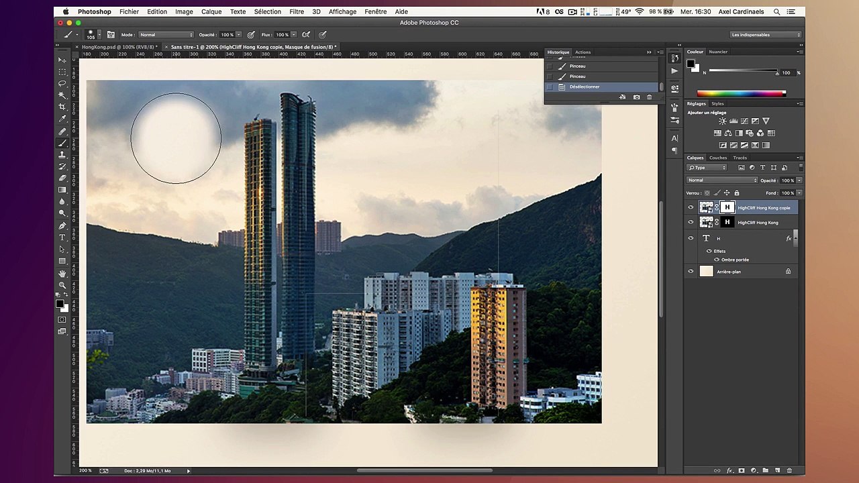This screenshot has width=859, height=483.
Task: Select the Brush tool in the toolbar
Action: (62, 143)
